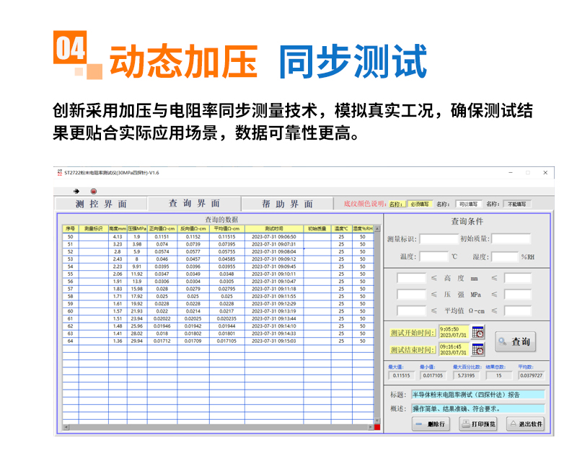
Task: Click the red stop toolbar icon
Action: tap(94, 191)
